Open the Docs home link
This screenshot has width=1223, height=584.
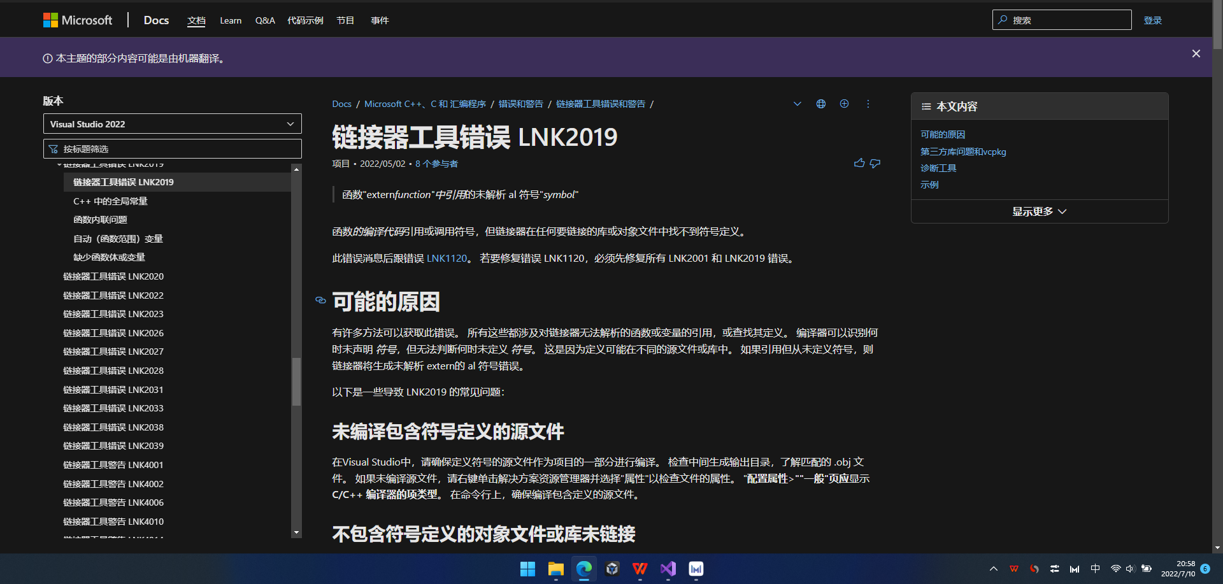tap(156, 20)
